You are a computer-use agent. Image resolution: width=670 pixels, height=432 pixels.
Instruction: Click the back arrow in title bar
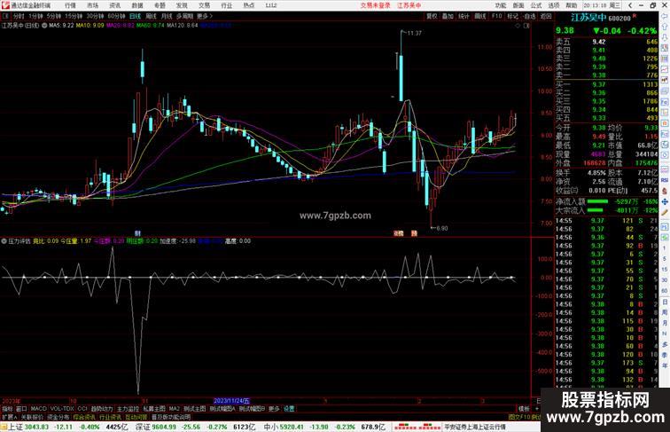click(x=630, y=5)
